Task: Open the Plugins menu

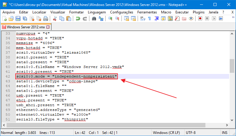Action: (199, 12)
